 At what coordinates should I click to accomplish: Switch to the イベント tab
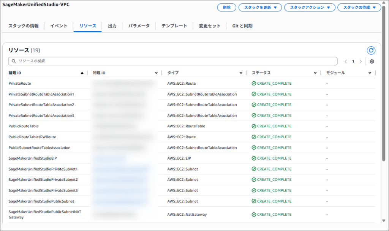click(x=59, y=26)
